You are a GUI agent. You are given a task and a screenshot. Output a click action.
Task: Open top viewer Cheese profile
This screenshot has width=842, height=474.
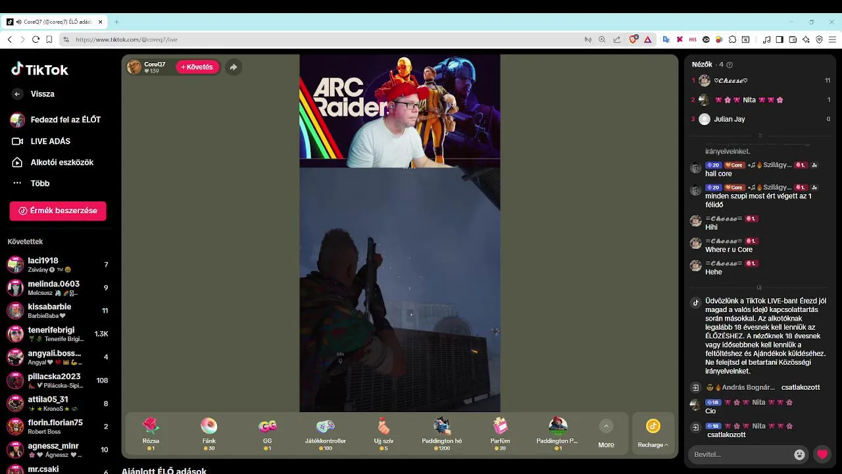pyautogui.click(x=760, y=80)
